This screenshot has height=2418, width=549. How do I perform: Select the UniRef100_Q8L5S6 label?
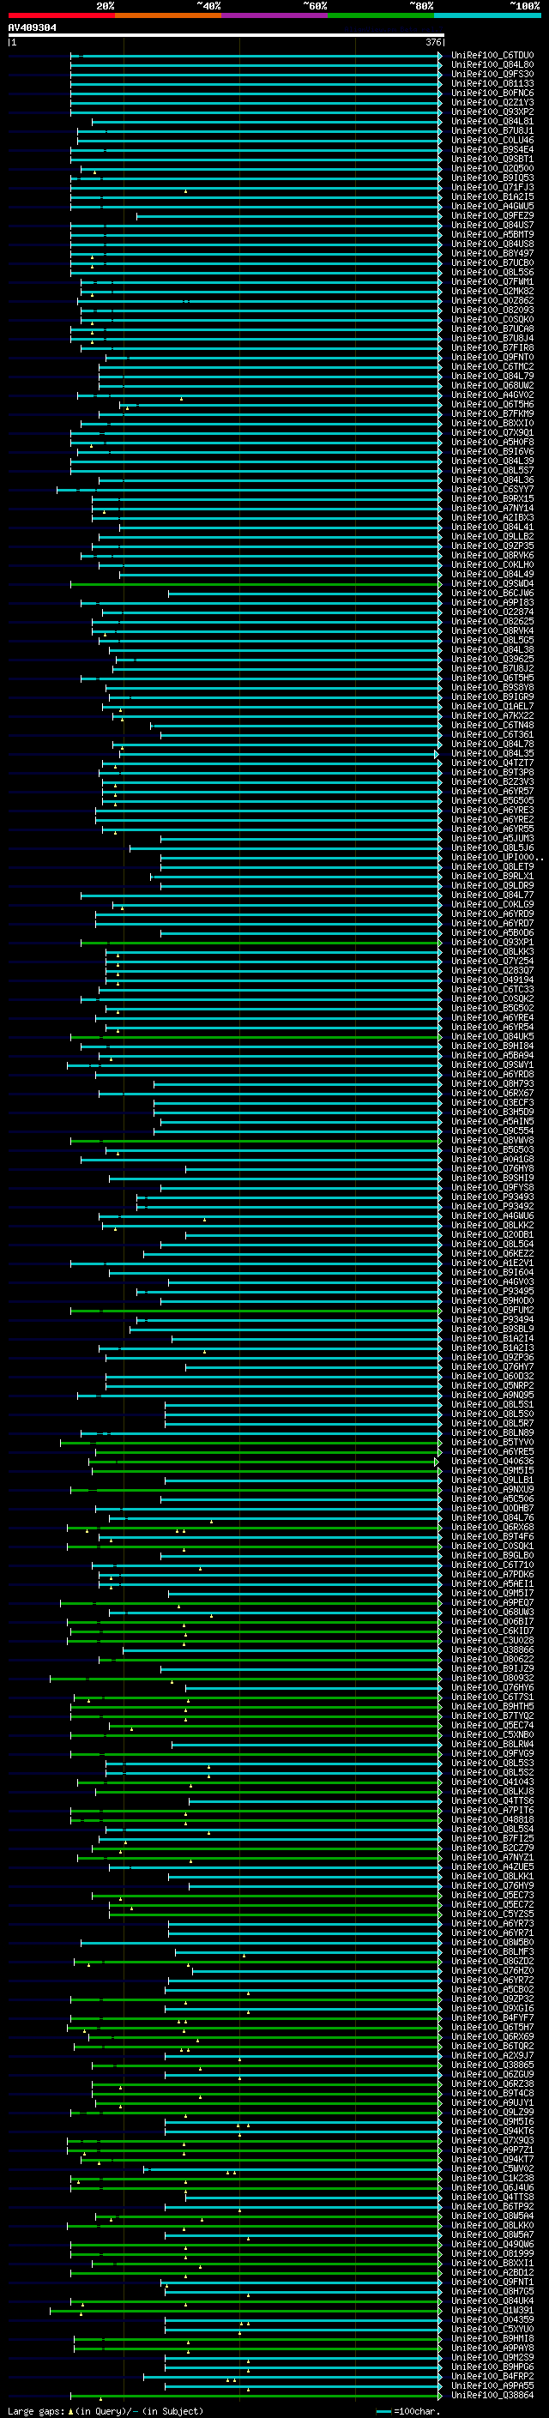coord(492,272)
